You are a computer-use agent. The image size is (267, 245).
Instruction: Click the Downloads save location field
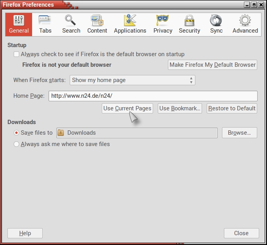tap(137, 133)
